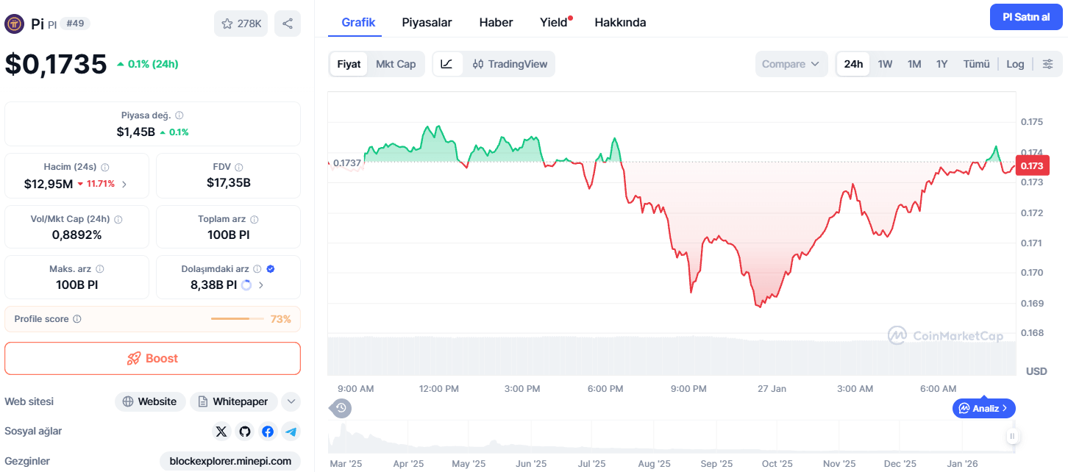Click the $0,1735 price text

(x=56, y=64)
